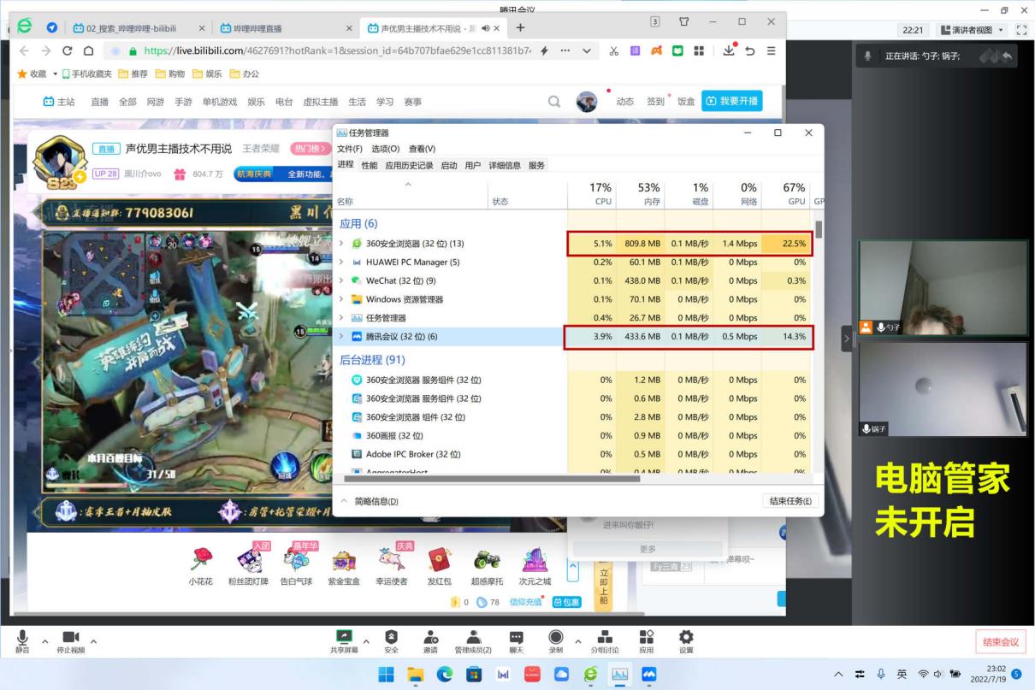The width and height of the screenshot is (1035, 690).
Task: Open breakout rooms via 分组讨论 icon
Action: [x=604, y=639]
